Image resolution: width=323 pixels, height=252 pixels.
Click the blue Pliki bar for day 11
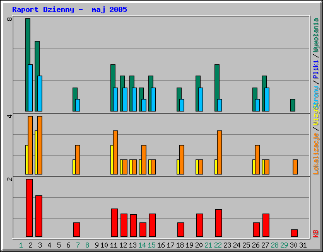tap(115, 100)
